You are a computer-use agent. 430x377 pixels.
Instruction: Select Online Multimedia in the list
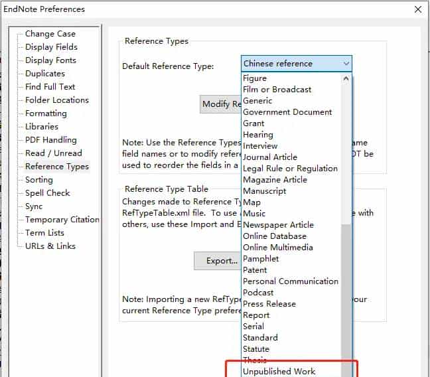(x=292, y=247)
